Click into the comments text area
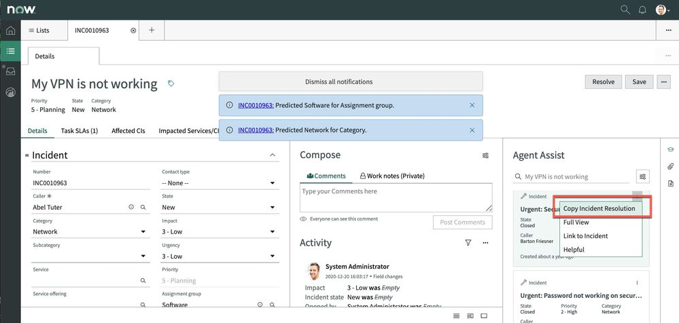The image size is (679, 323). 396,197
